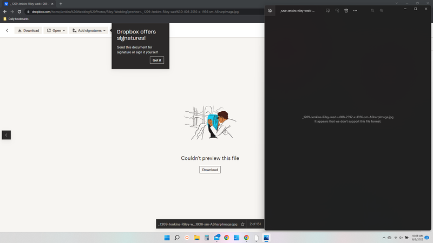Click the lock icon in the address bar
Screen dimensions: 433x243
(x=28, y=12)
